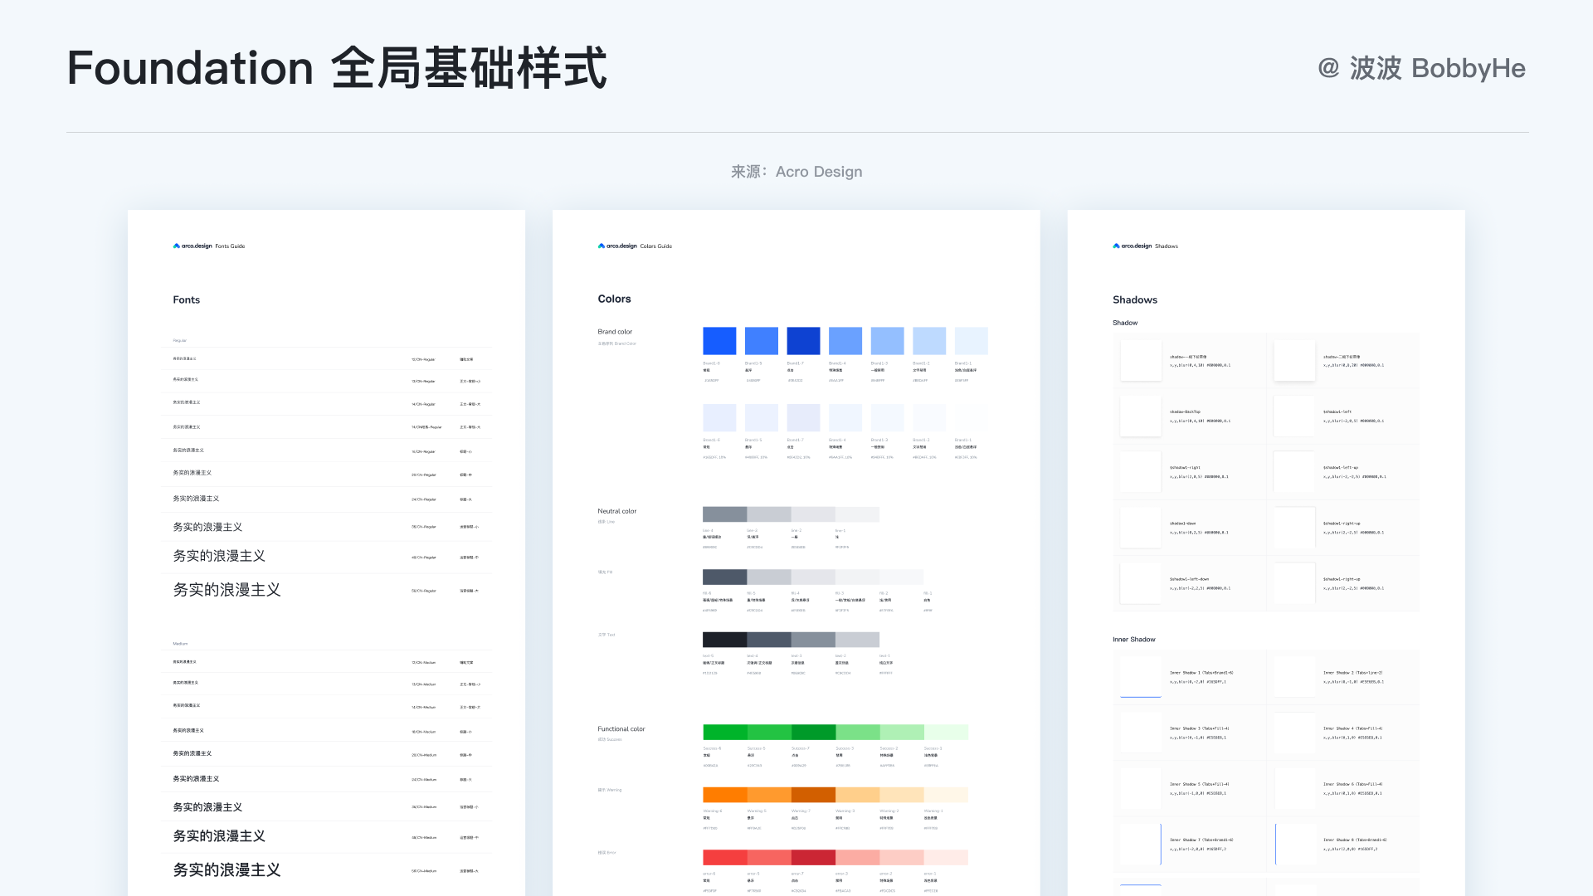Click the $shadow1-right preview card
Viewport: 1593px width, 896px height.
(x=1141, y=472)
